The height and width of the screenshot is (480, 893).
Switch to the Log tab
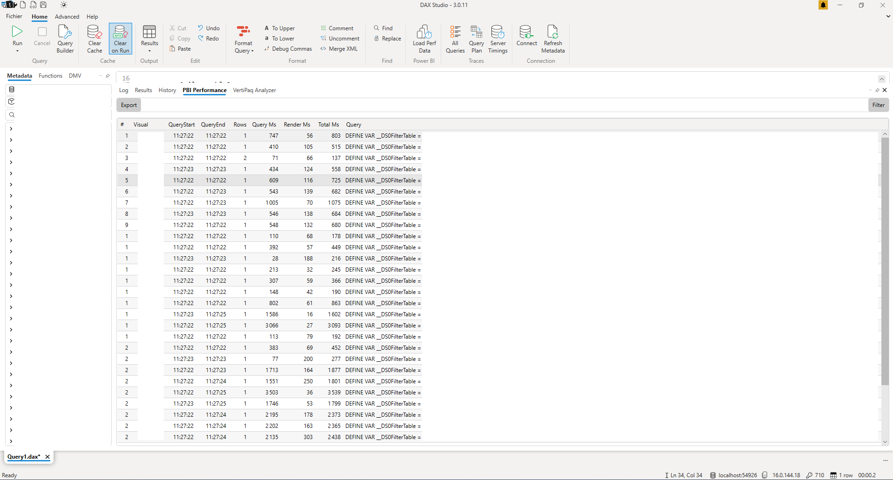124,90
